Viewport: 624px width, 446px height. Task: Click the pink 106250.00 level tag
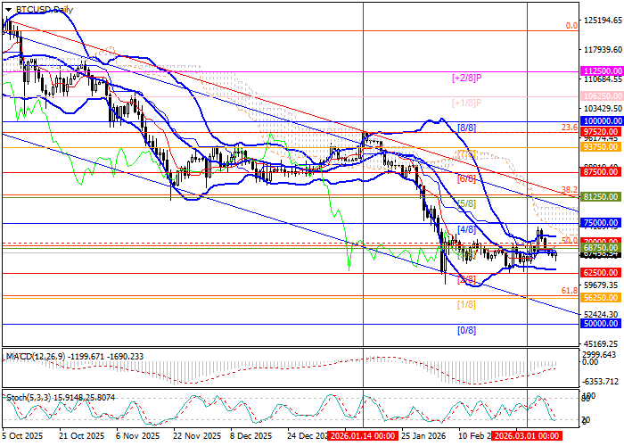[602, 96]
